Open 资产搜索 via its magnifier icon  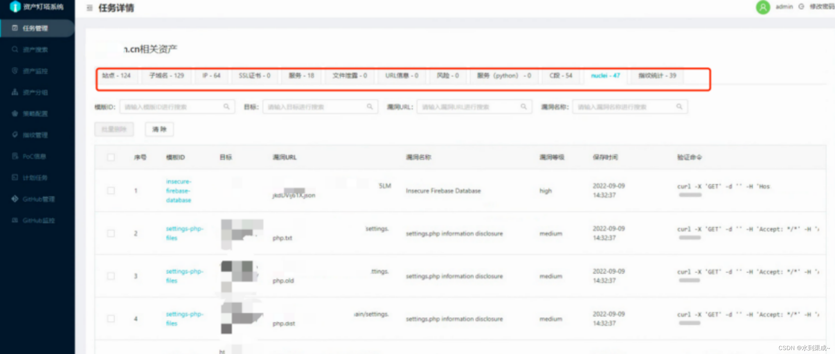pos(15,49)
